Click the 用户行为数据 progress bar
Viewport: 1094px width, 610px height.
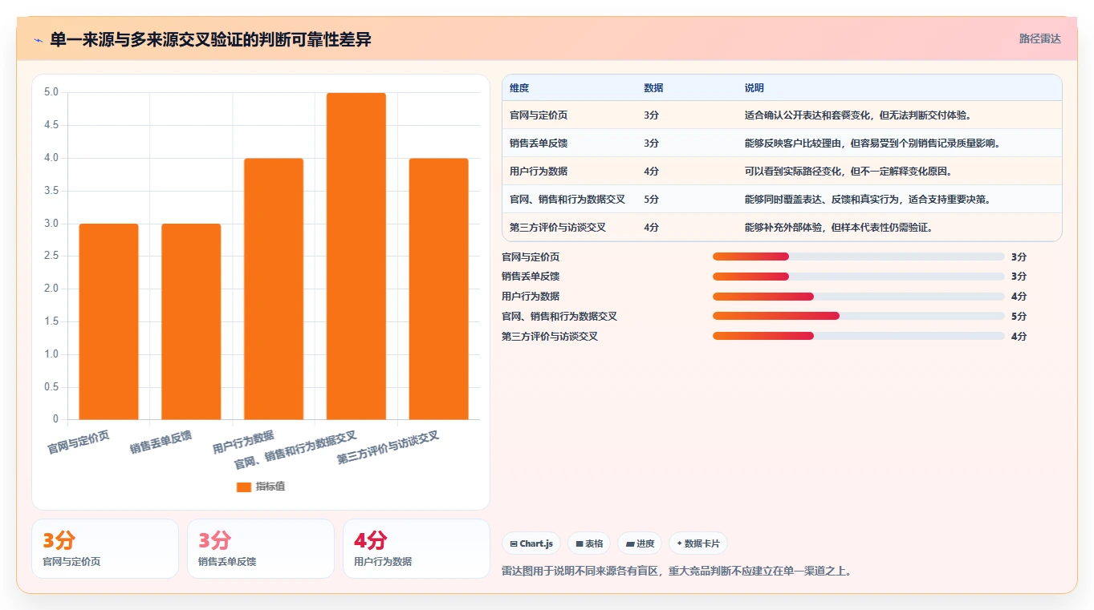pos(859,297)
